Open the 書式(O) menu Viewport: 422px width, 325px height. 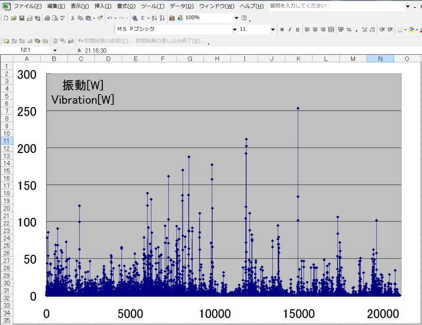(x=126, y=6)
